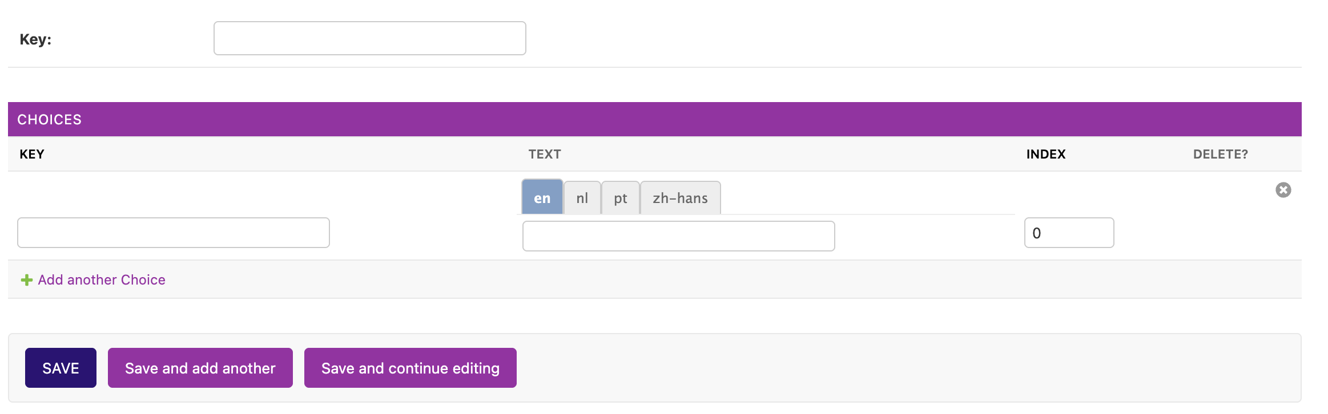
Task: Click the CHOICES section header
Action: (x=49, y=120)
